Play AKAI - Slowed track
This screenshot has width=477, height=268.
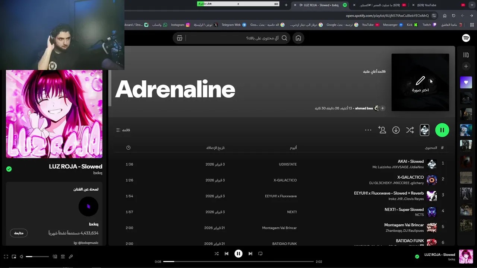[x=411, y=162]
